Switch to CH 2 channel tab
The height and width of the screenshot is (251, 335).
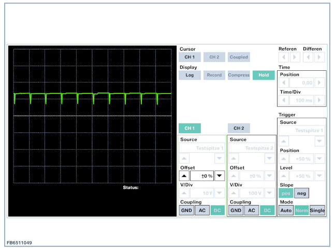pyautogui.click(x=239, y=128)
